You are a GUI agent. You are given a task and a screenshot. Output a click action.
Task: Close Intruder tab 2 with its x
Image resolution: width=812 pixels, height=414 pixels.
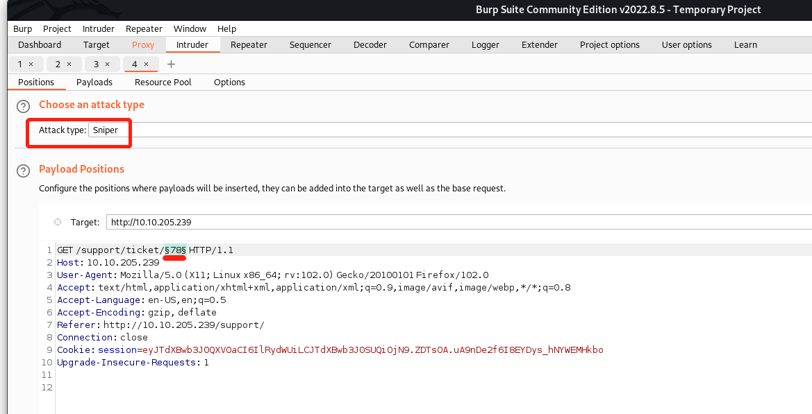(x=69, y=64)
